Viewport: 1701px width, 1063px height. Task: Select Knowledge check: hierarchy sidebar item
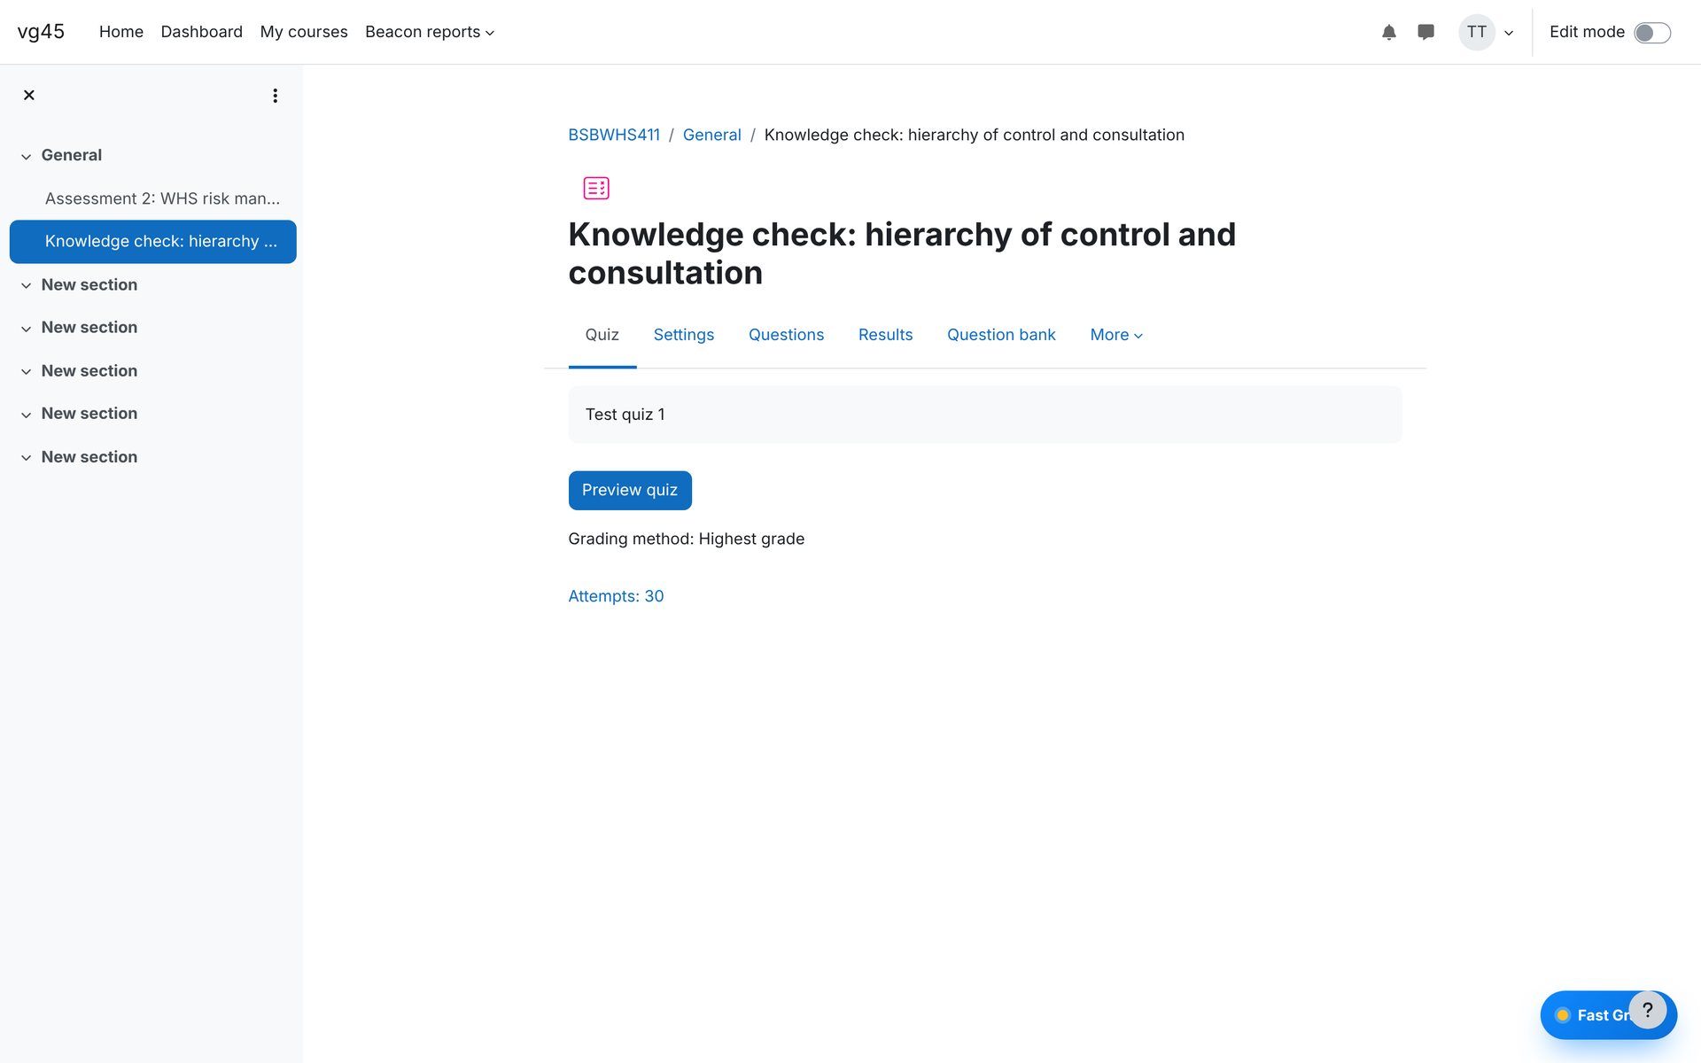pyautogui.click(x=153, y=242)
